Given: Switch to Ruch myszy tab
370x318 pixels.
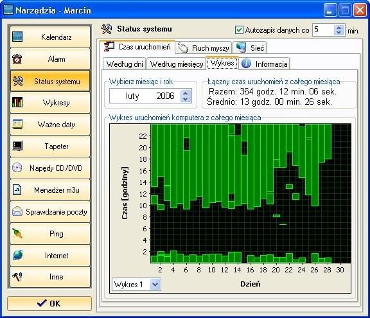Looking at the screenshot, I should [x=204, y=48].
